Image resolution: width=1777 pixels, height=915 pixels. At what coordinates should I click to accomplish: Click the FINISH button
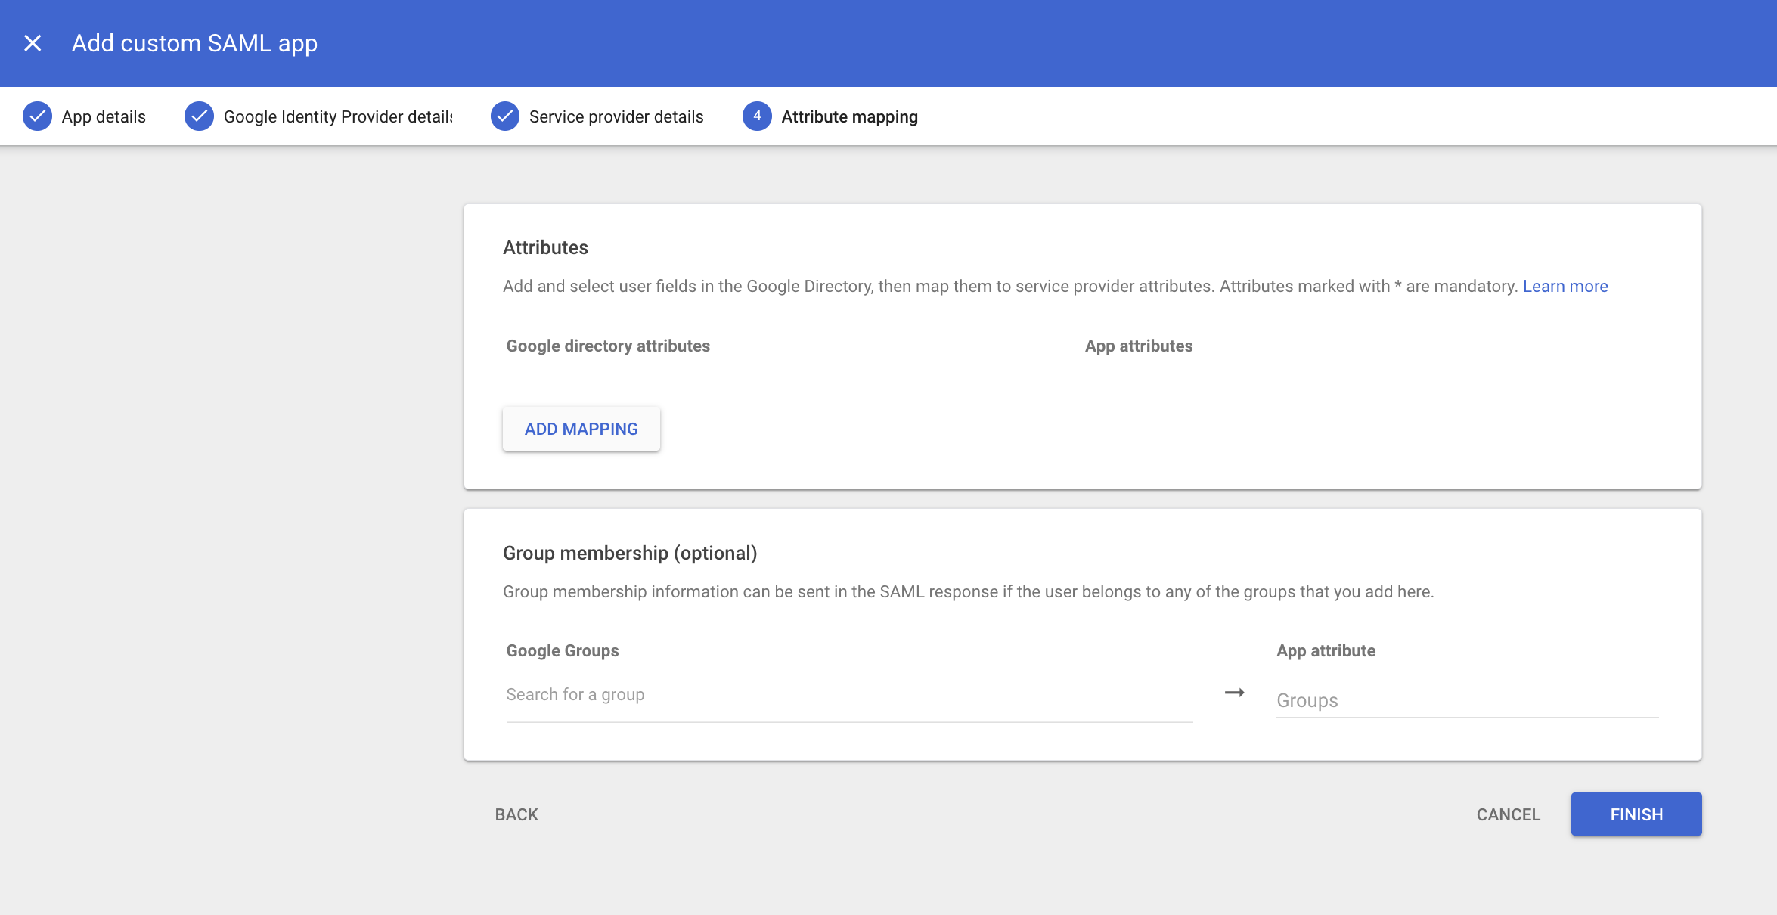click(1636, 814)
